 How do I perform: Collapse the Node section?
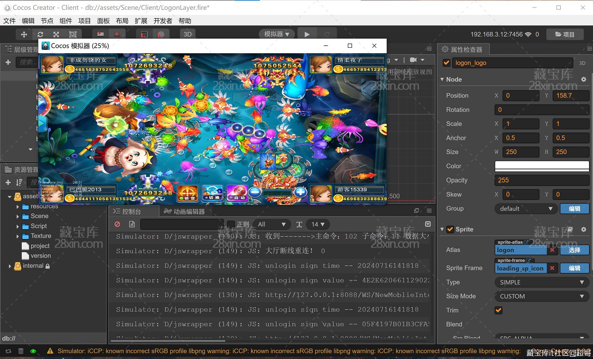[442, 79]
